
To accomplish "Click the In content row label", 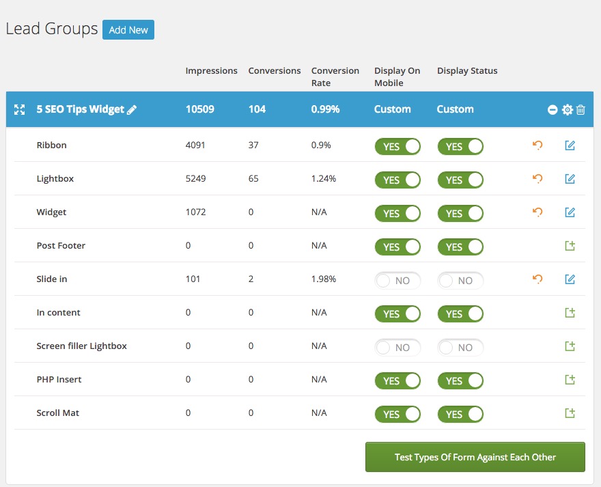I will (x=58, y=313).
